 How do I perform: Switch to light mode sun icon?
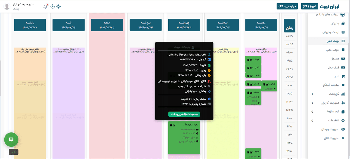coord(59,6)
